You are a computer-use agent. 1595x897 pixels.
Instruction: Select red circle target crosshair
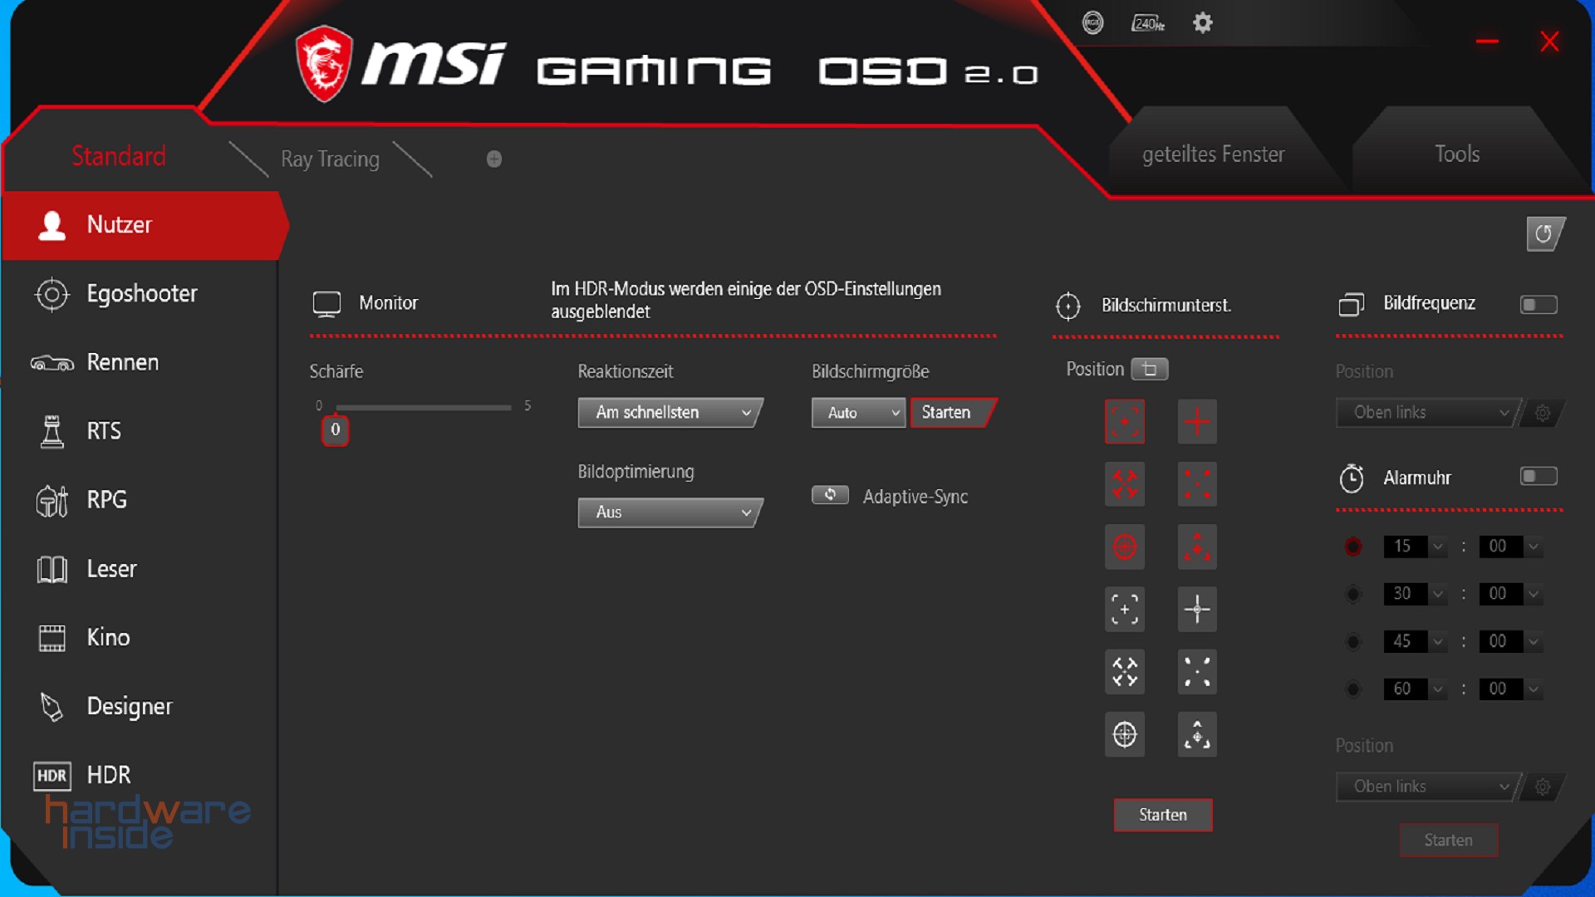(1124, 547)
